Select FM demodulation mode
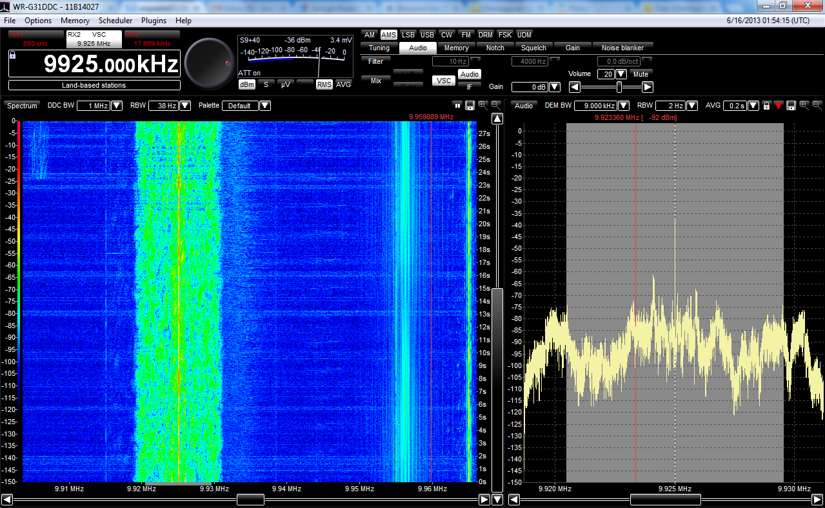The width and height of the screenshot is (825, 508). pyautogui.click(x=466, y=35)
